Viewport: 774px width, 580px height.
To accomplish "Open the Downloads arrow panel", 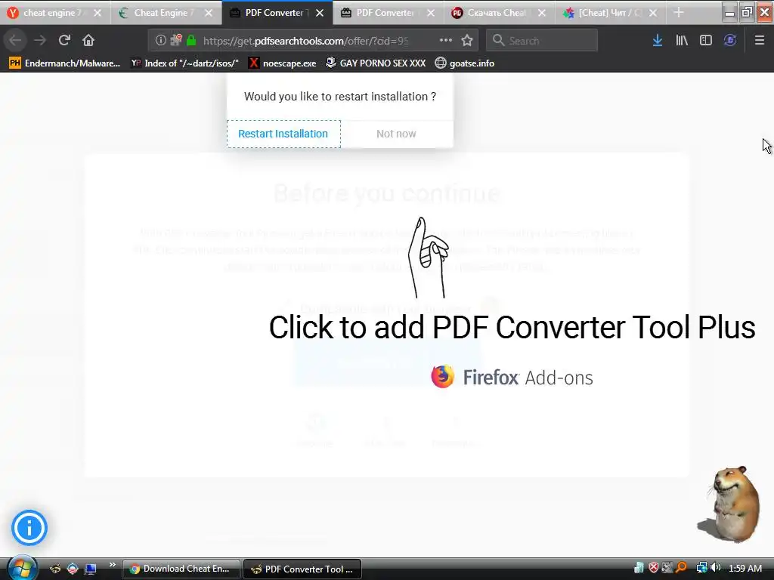I will click(x=658, y=40).
